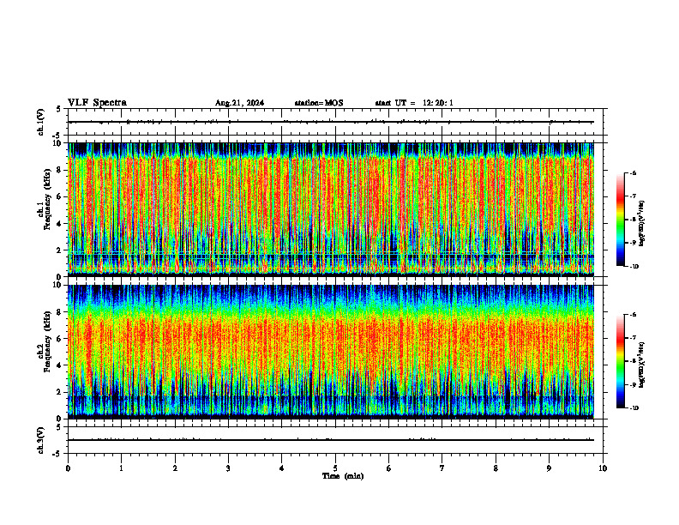
Task: Click the ch.2 frequency tick label "6"
Action: tap(61, 338)
